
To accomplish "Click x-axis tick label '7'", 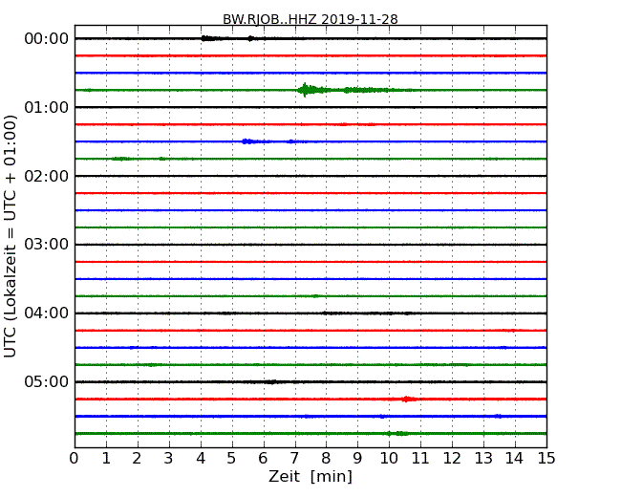I will tap(294, 458).
